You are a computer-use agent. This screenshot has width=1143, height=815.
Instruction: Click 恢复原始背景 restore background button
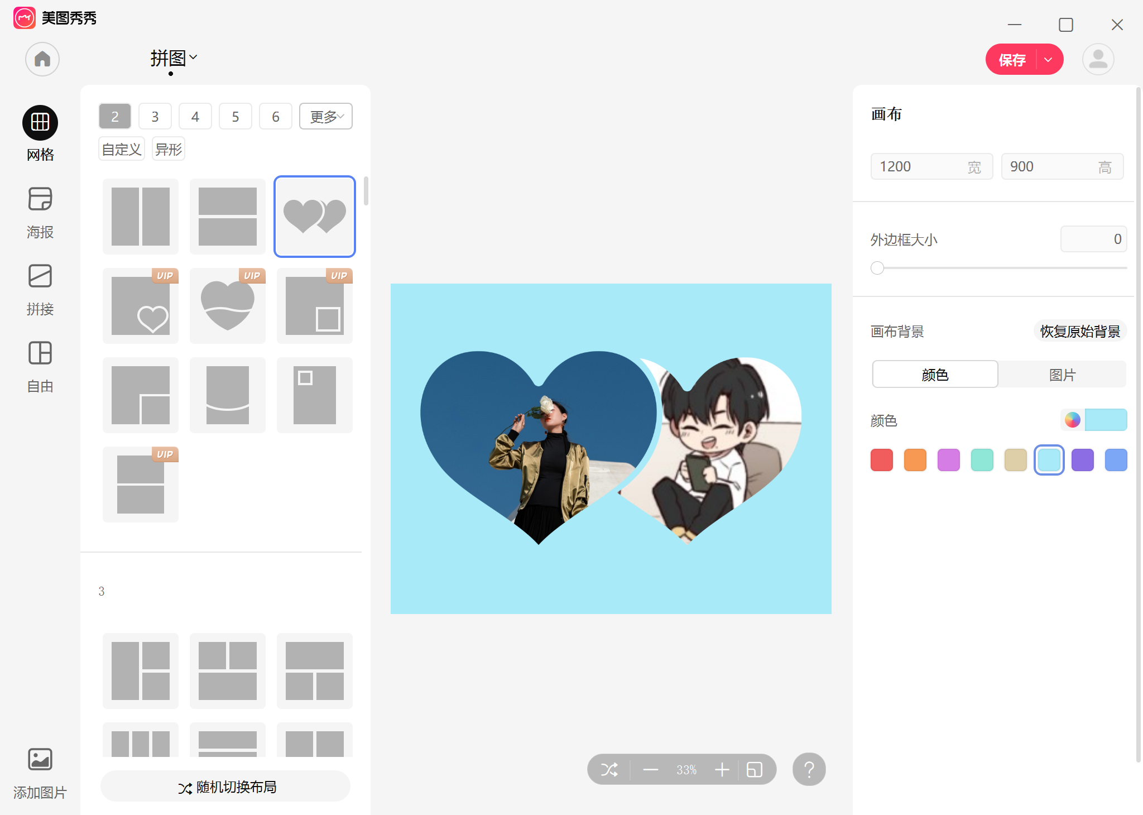click(1080, 331)
